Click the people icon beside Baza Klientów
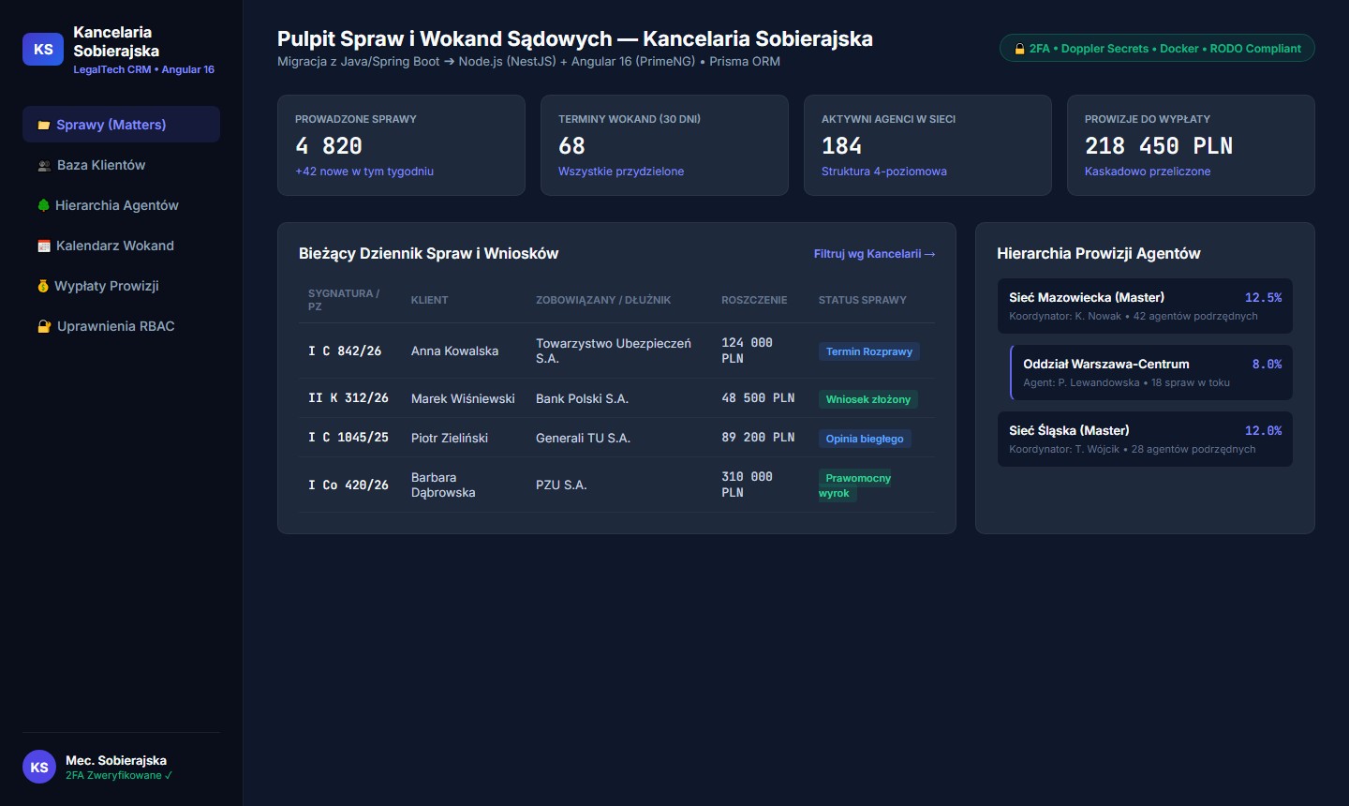Viewport: 1349px width, 806px height. coord(44,166)
